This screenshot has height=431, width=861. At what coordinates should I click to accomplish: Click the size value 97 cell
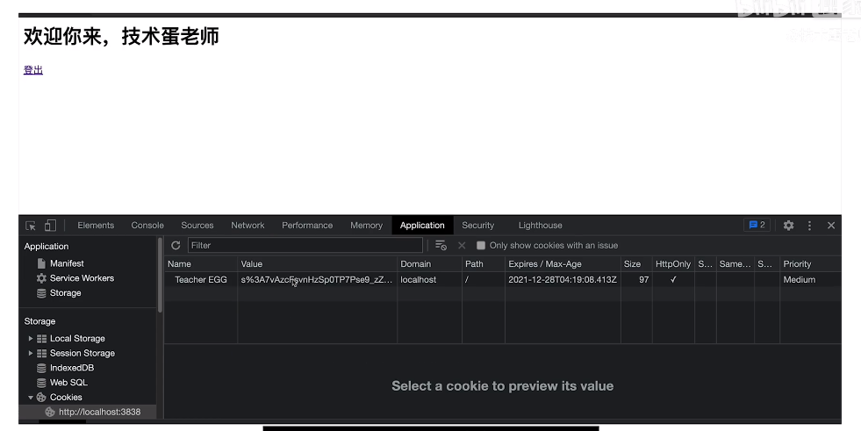point(636,279)
